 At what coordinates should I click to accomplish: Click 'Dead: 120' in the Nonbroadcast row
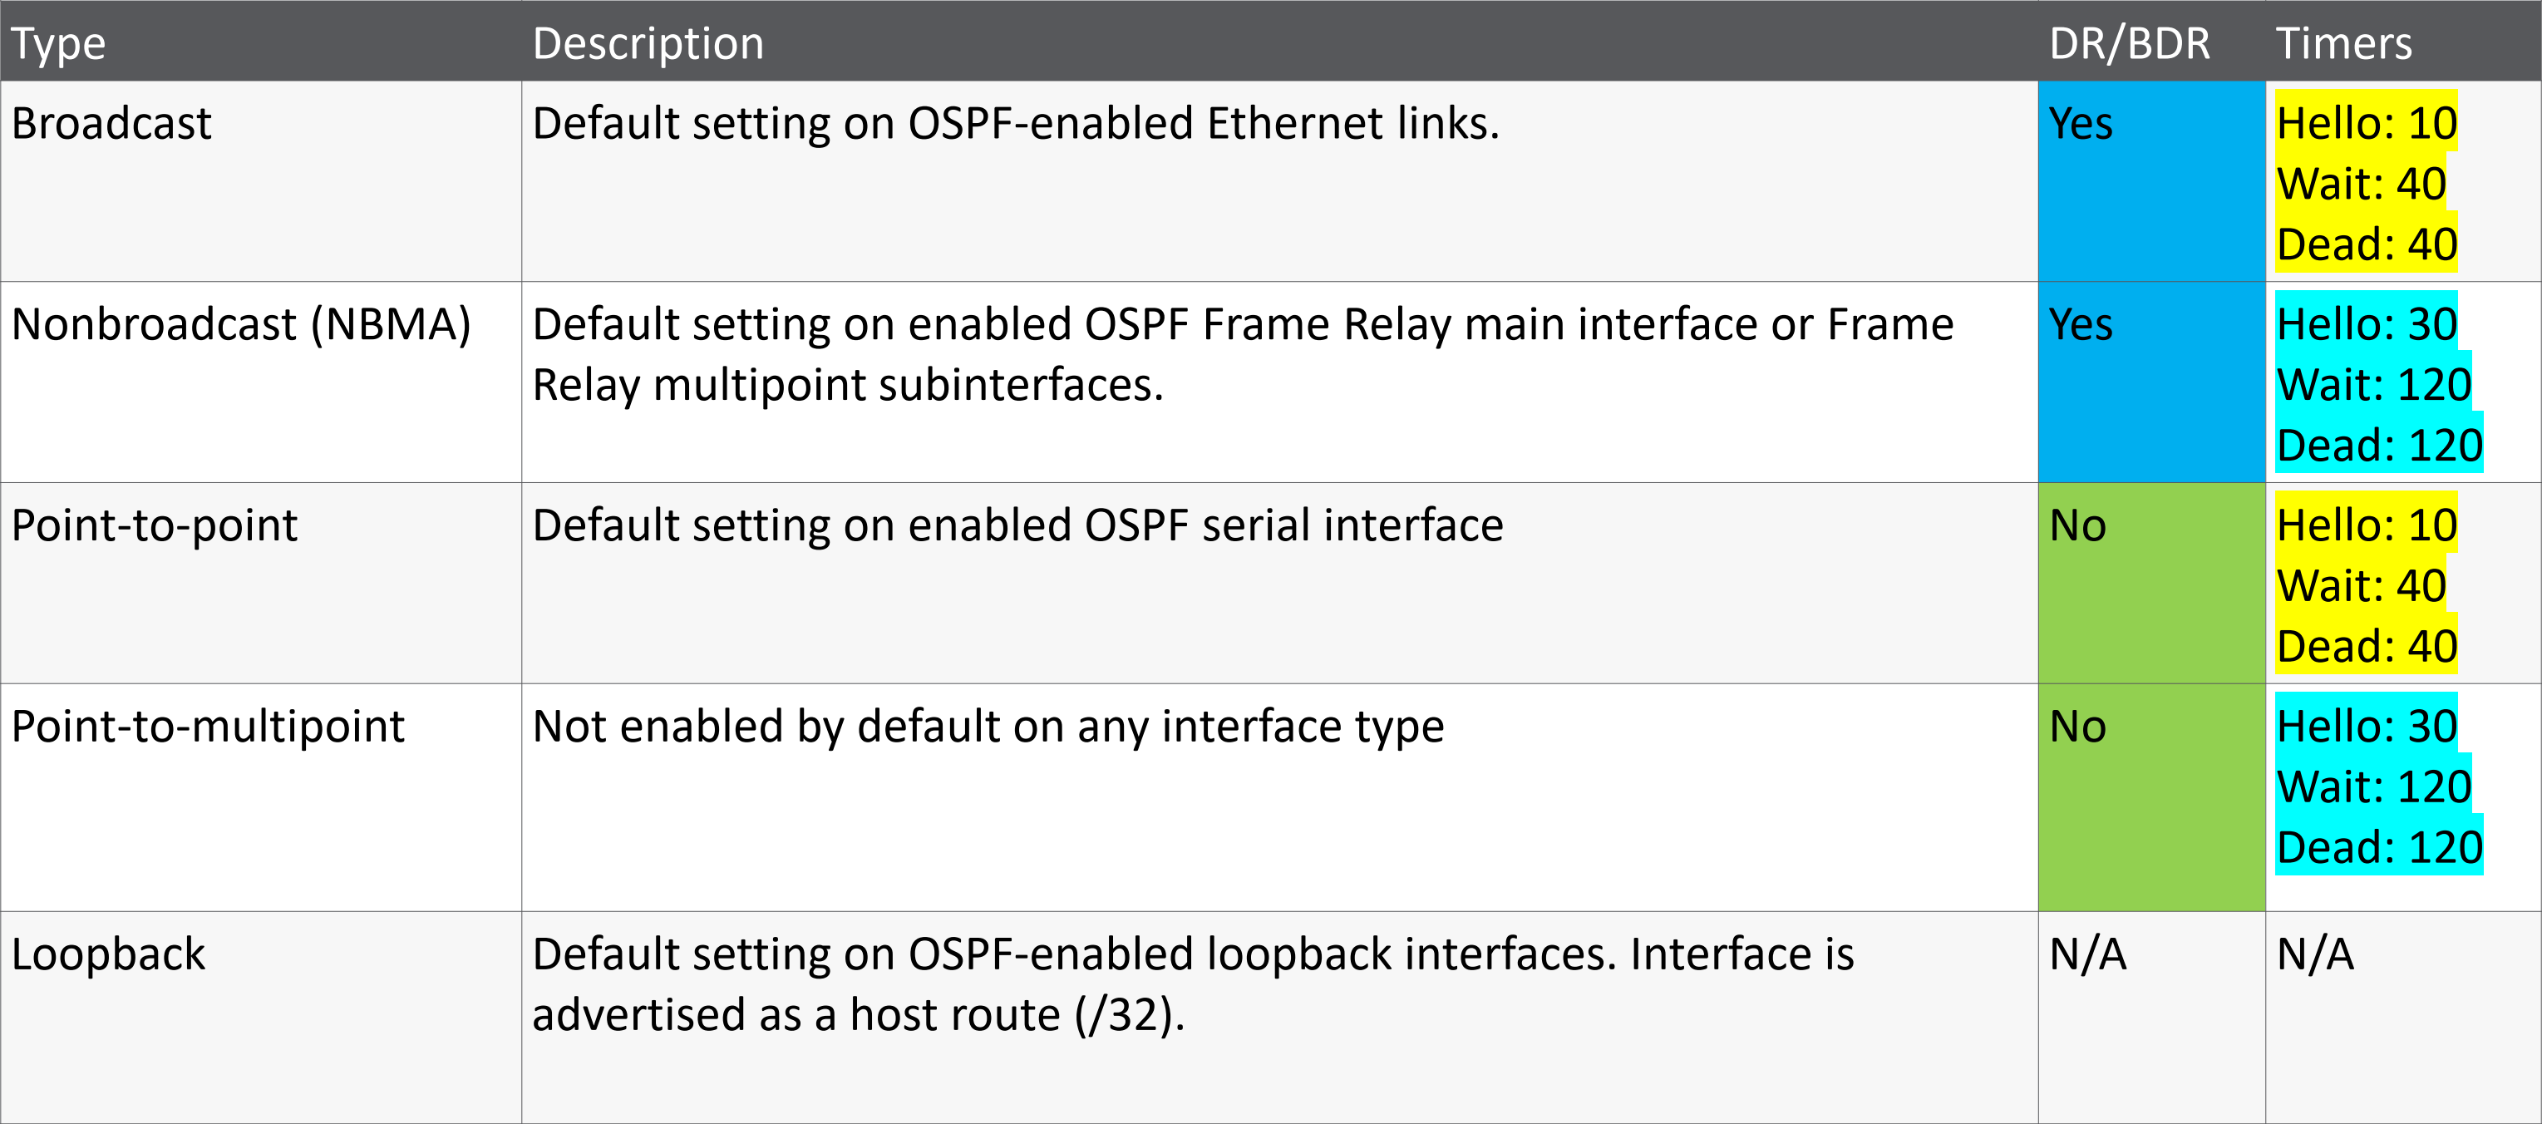2378,446
